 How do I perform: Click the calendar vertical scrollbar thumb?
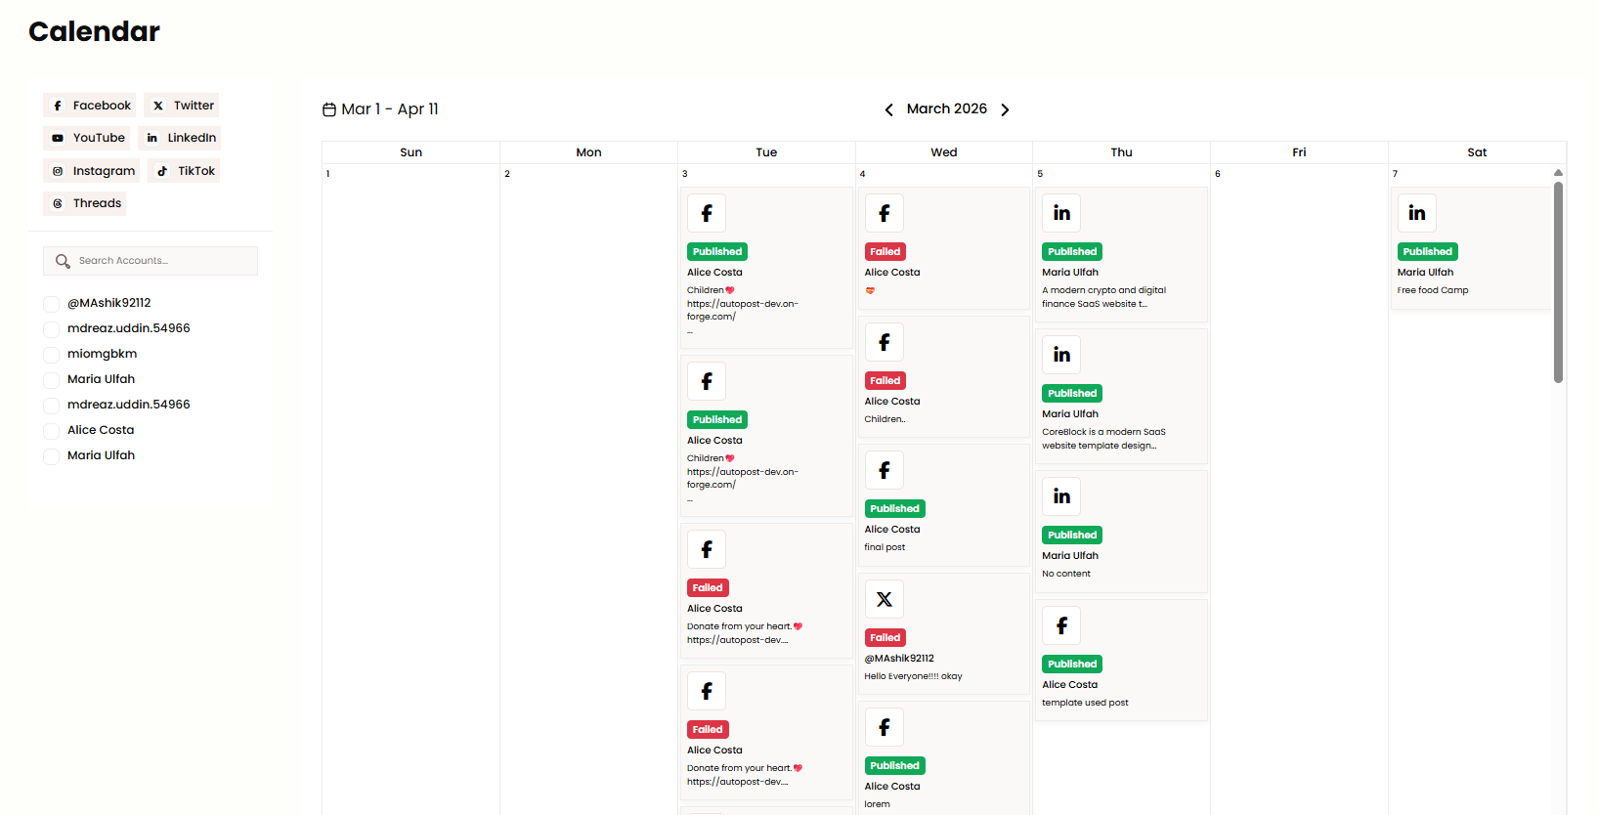coord(1558,281)
